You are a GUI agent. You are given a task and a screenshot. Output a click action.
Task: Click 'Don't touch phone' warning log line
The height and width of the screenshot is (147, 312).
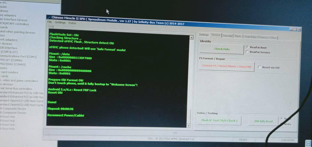click(93, 84)
